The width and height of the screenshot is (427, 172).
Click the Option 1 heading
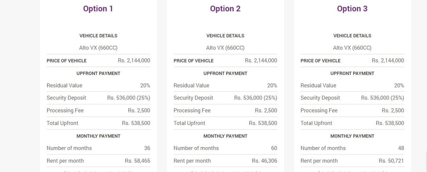point(98,9)
